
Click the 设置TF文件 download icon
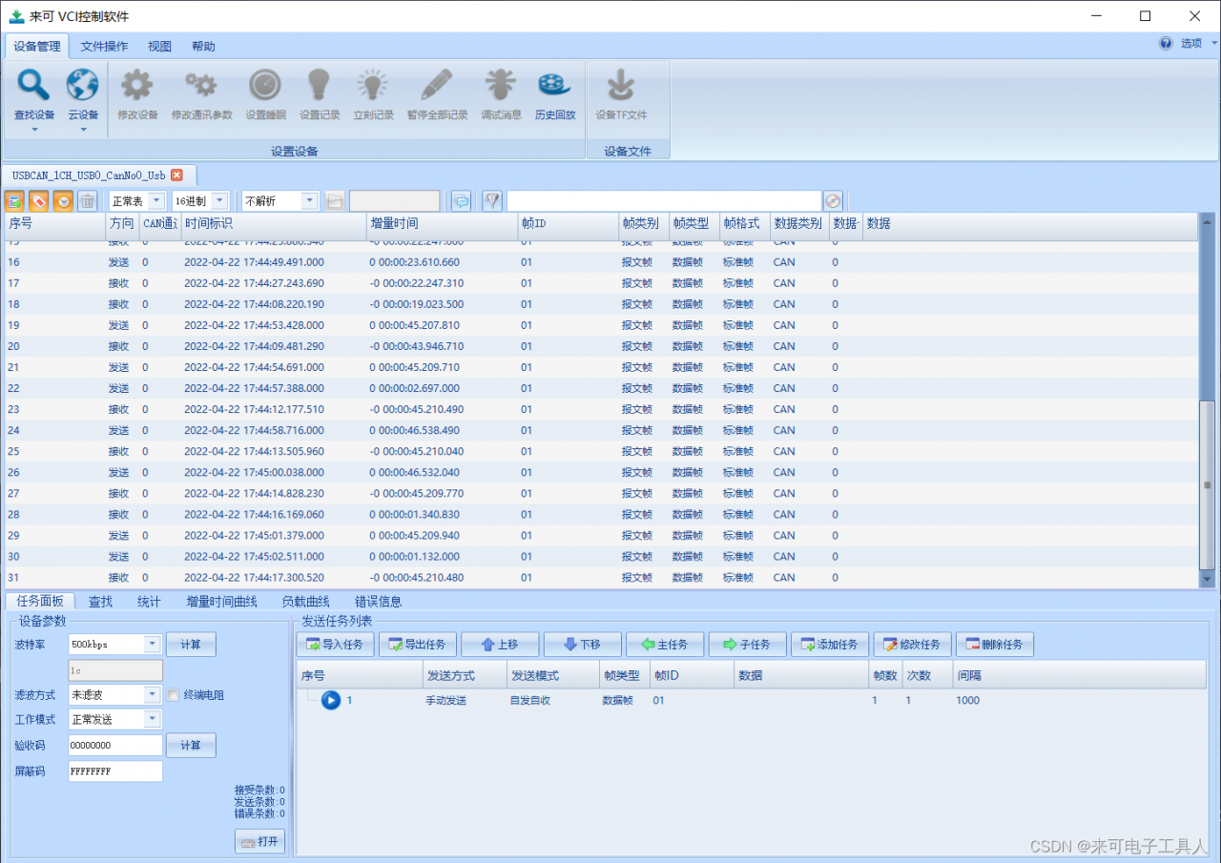point(621,87)
